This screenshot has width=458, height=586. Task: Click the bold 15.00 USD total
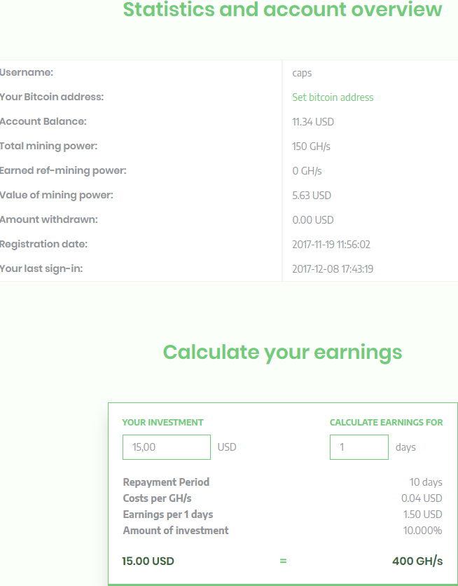148,561
